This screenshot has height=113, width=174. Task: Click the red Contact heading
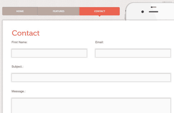pyautogui.click(x=26, y=33)
